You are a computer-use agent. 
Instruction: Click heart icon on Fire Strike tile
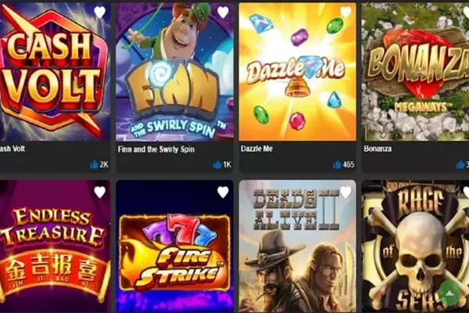[x=223, y=192]
